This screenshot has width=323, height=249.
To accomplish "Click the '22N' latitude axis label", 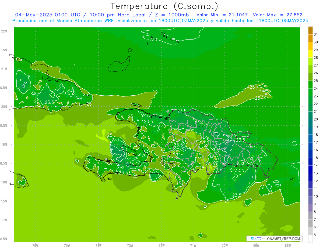I will (x=4, y=31).
